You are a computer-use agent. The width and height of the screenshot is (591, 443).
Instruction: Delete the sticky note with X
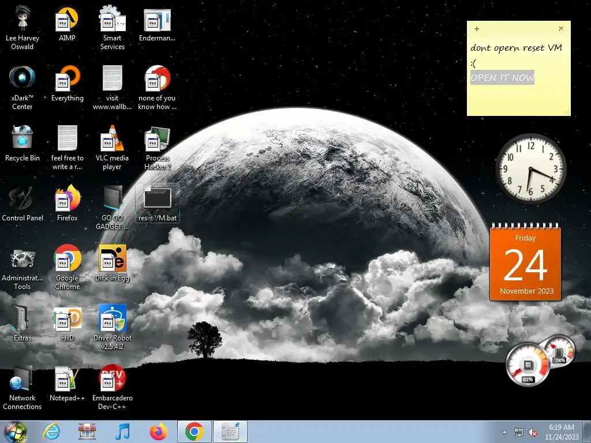pos(561,29)
